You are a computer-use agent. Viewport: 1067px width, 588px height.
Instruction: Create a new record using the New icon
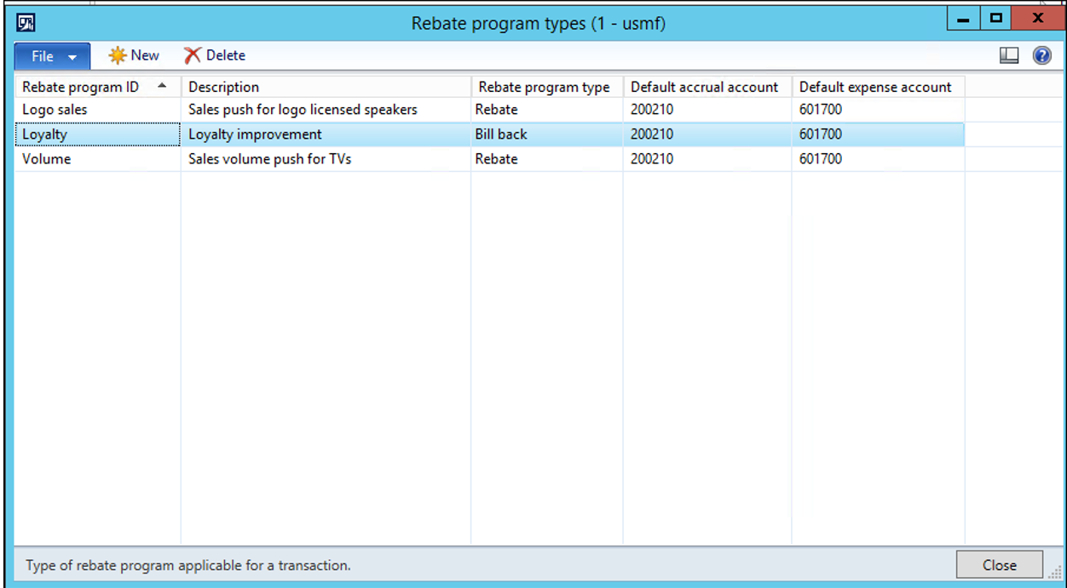pos(133,54)
